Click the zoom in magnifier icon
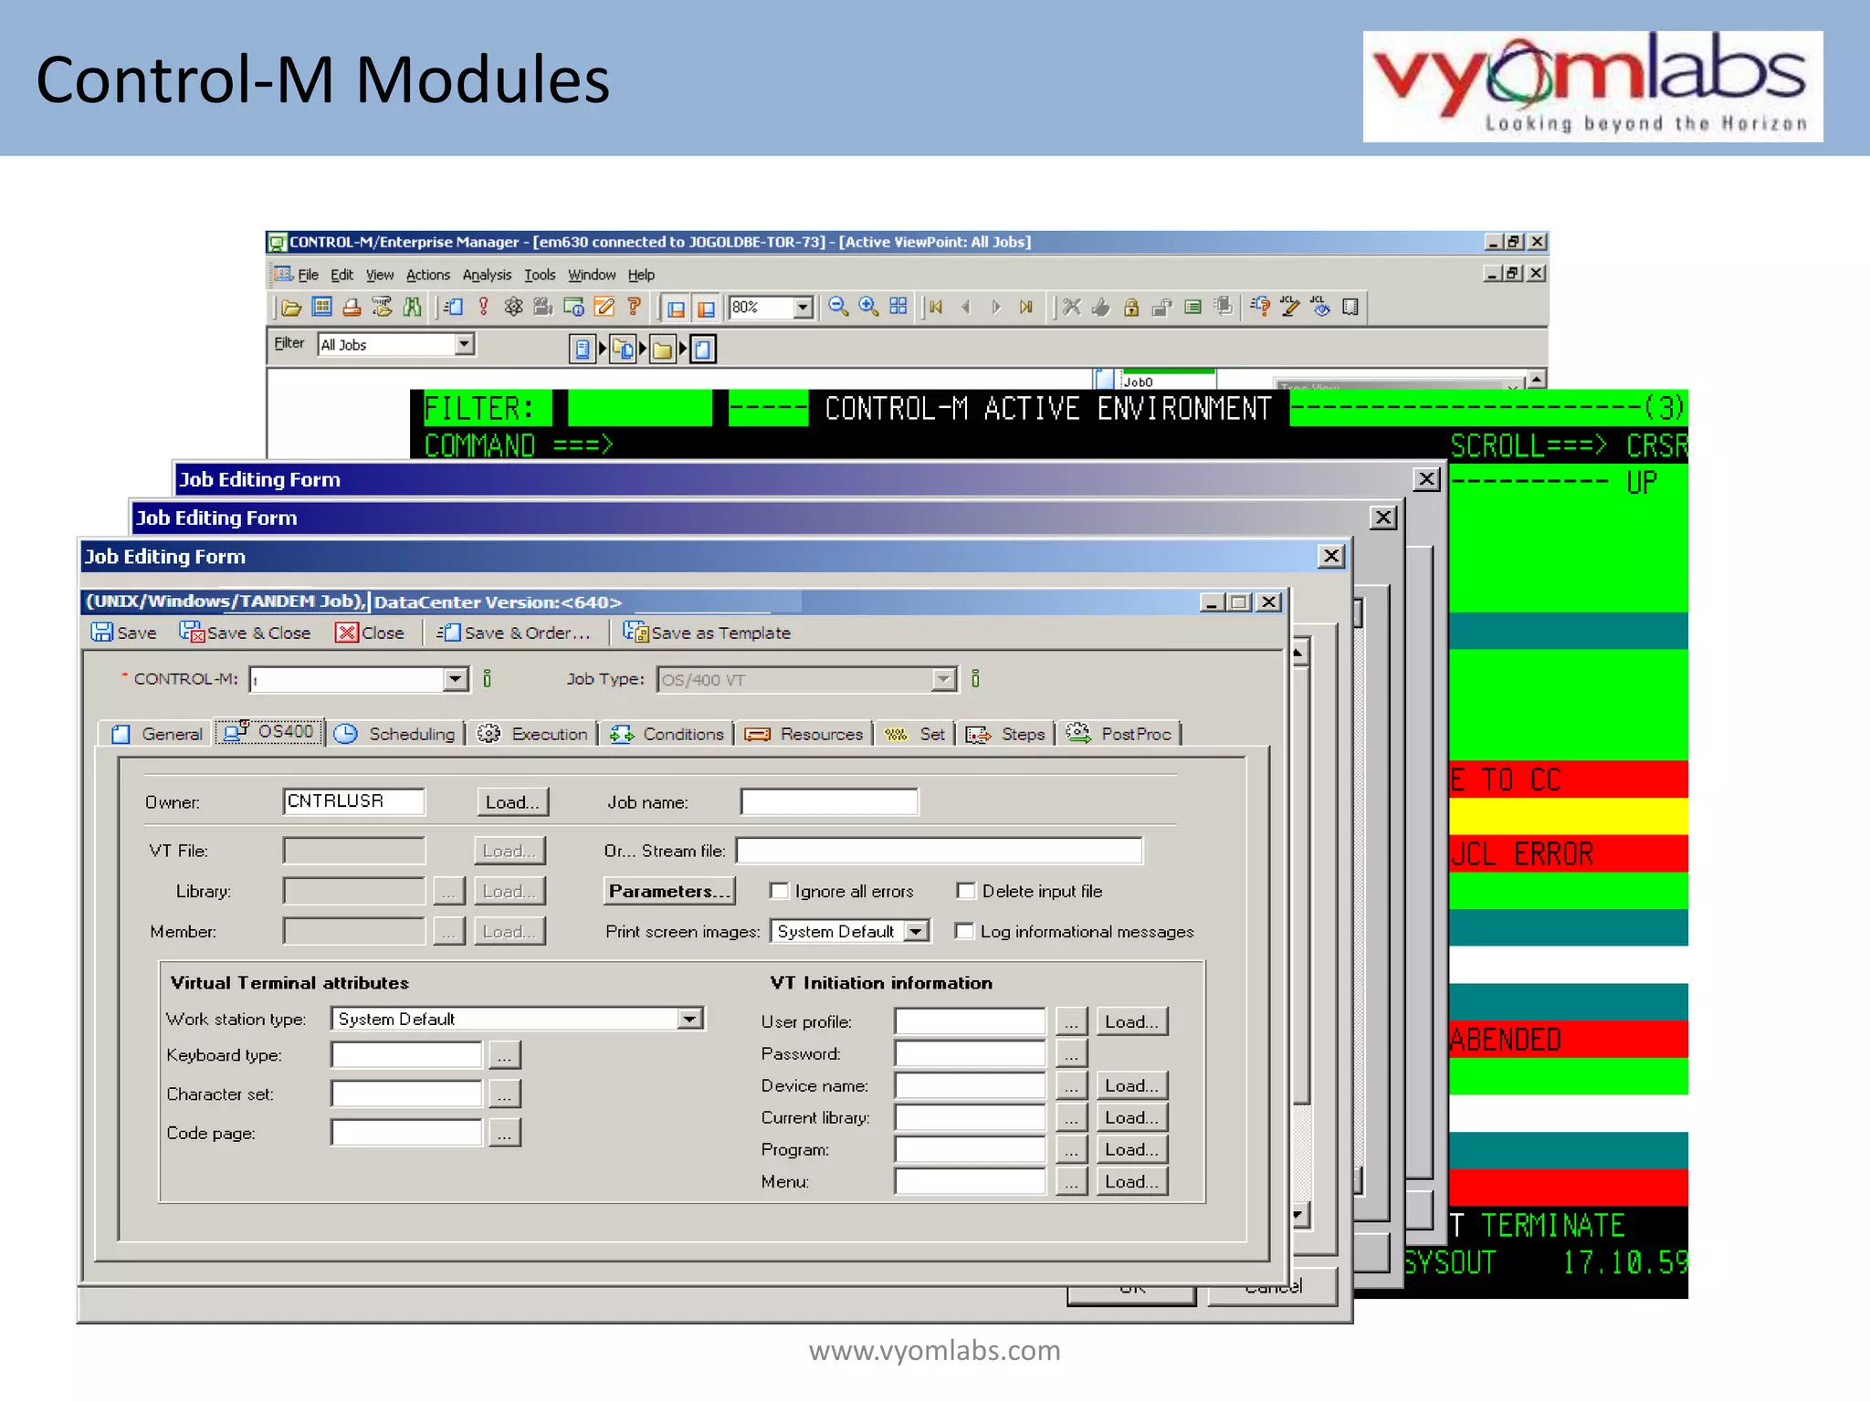 click(868, 308)
